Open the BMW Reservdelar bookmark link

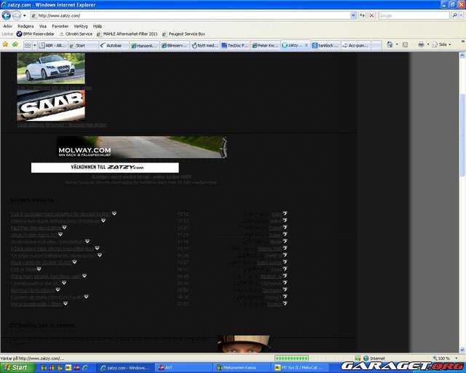click(x=38, y=34)
